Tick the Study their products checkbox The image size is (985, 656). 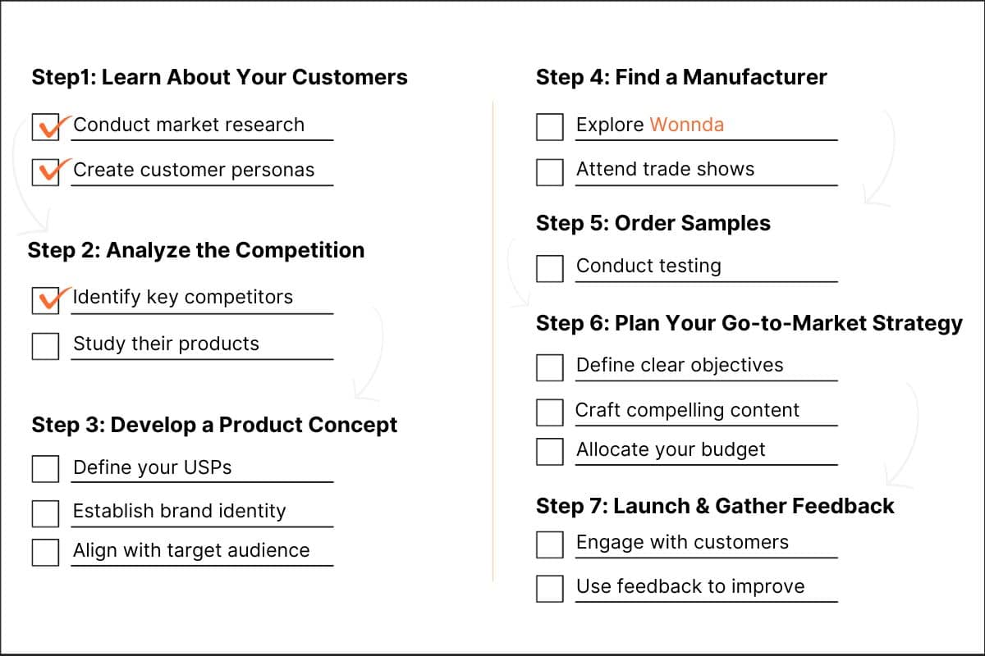46,345
